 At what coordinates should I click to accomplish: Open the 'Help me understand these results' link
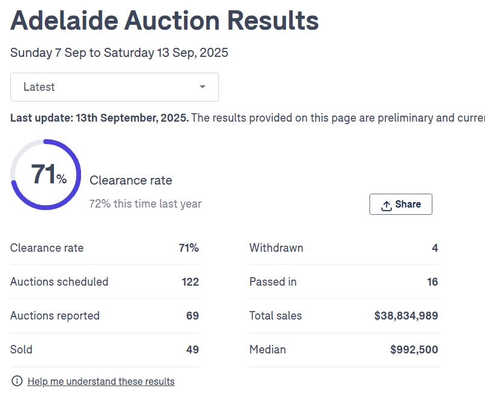pos(101,381)
